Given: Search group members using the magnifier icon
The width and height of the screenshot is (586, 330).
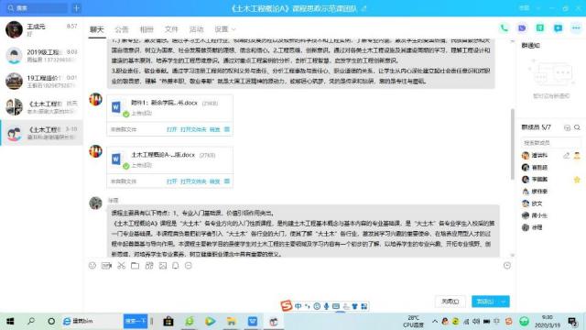Looking at the screenshot, I should [x=577, y=127].
